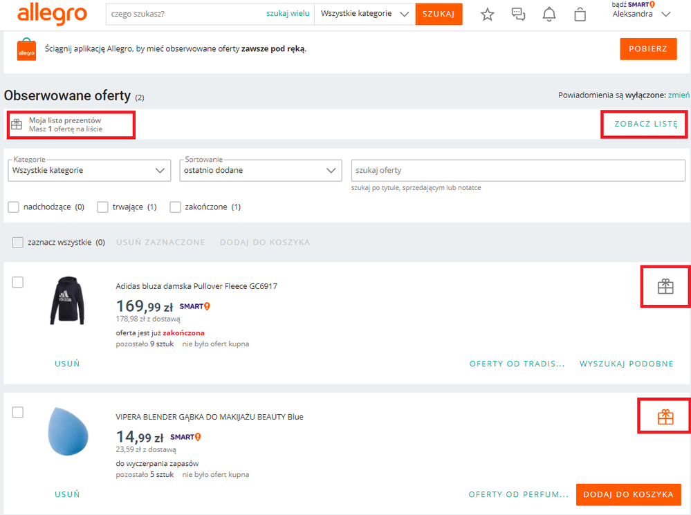Open the blue makeup sponge thumbnail
691x515 pixels.
click(x=68, y=431)
